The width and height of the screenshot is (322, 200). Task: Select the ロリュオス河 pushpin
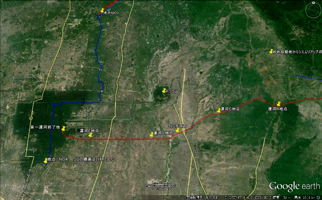[177, 130]
